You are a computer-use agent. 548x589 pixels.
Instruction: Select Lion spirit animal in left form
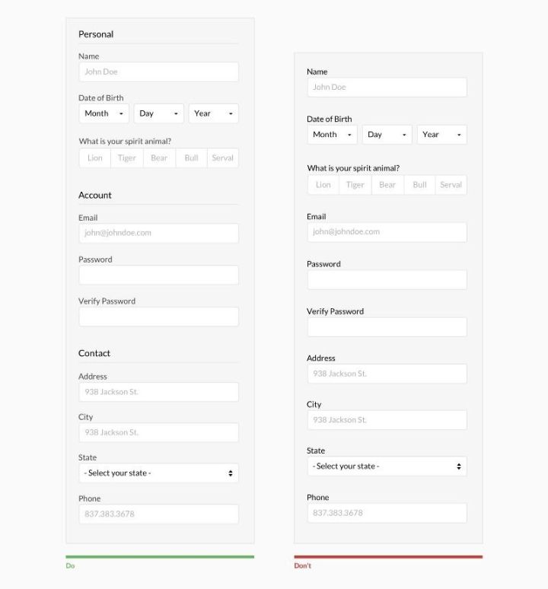click(95, 158)
